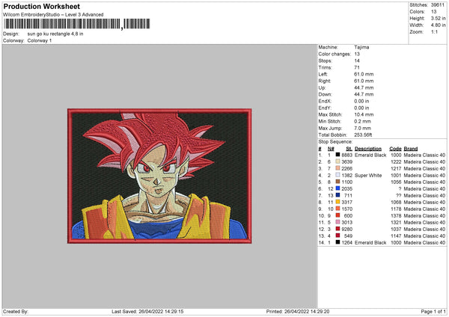Select the "Colorway 1" value
Image resolution: width=449 pixels, height=317 pixels.
click(x=40, y=40)
